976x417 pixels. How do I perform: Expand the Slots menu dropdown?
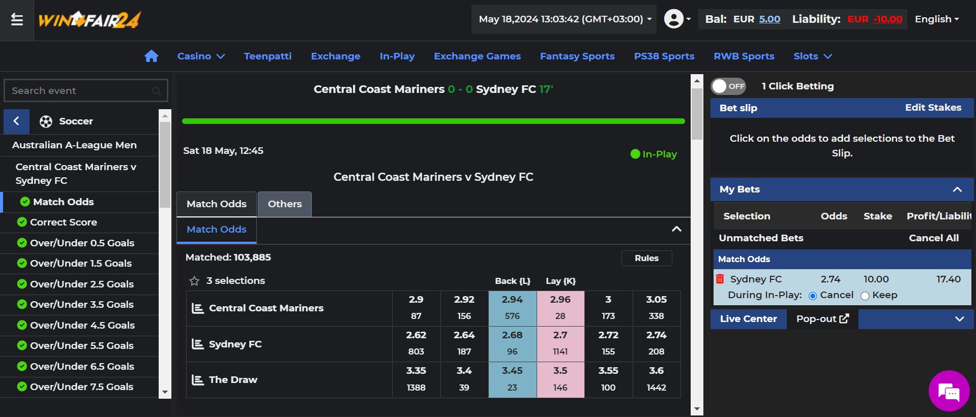[x=813, y=56]
